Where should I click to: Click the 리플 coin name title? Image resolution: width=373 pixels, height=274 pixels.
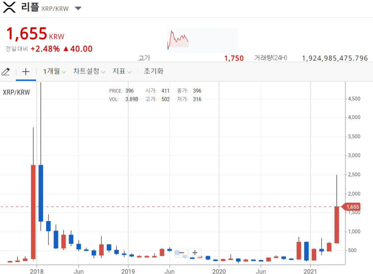[30, 7]
